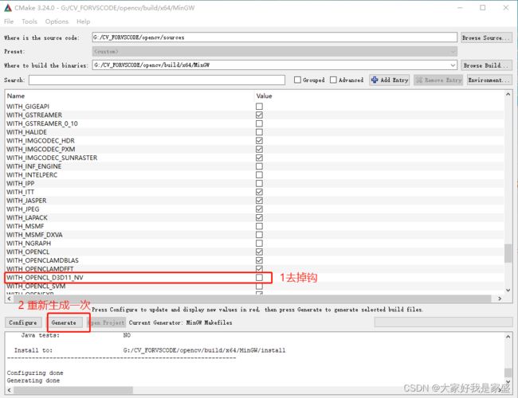Click cache list horizontal scroll left arrow
Screen dimensions: 518x398
pos(9,298)
